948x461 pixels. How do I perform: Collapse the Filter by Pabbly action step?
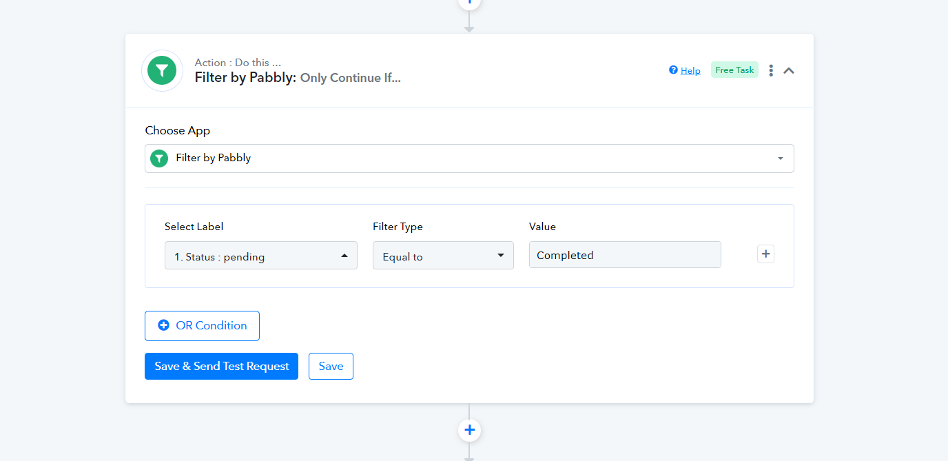tap(789, 70)
